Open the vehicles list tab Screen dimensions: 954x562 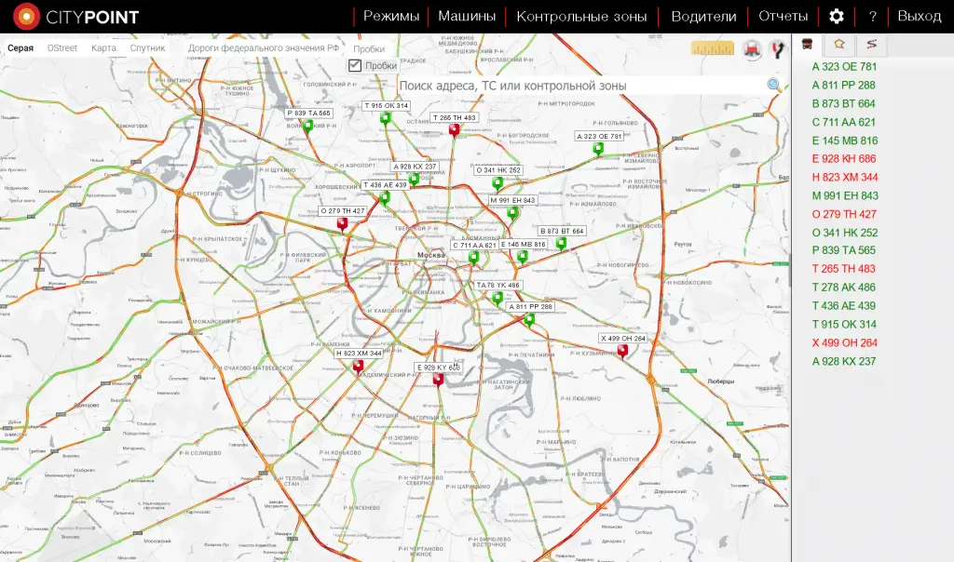[808, 45]
